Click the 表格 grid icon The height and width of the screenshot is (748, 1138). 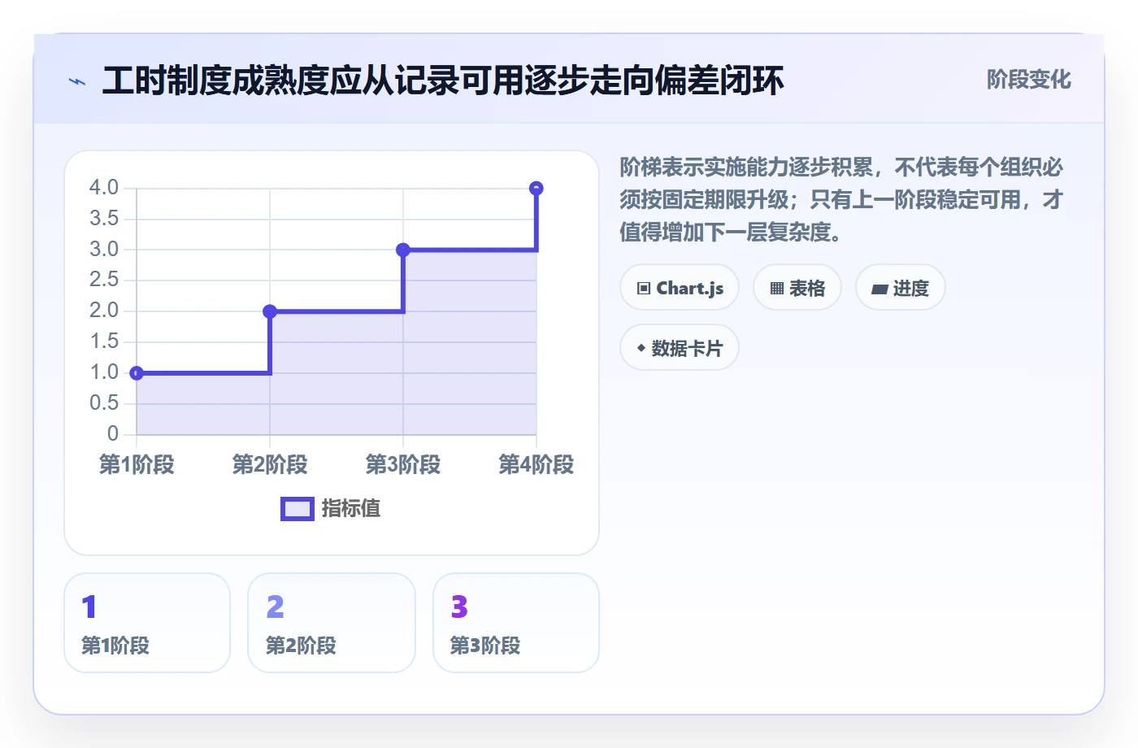[777, 289]
